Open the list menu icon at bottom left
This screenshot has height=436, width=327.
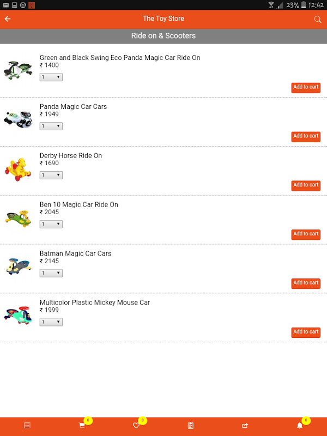click(27, 426)
